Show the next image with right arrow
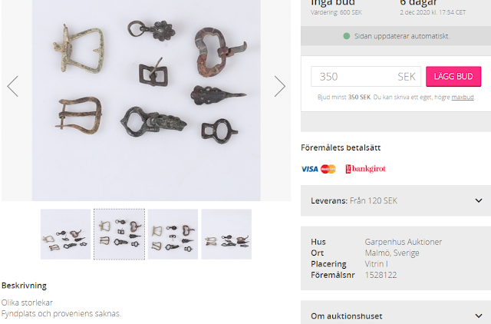The width and height of the screenshot is (491, 324). coord(279,87)
